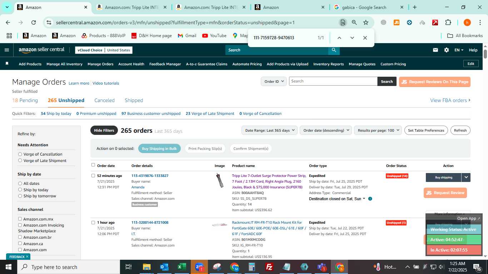Click Set Table Preferences button
488x274 pixels.
click(426, 130)
